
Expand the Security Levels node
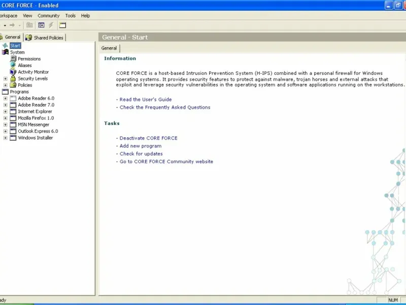tap(5, 79)
